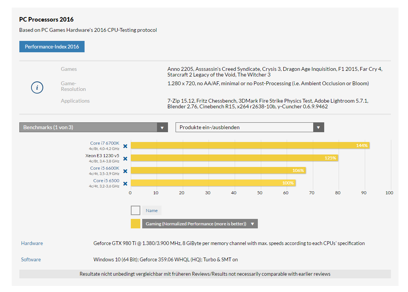Remove Xeon E3 1230 v5 with its X icon

coord(125,159)
